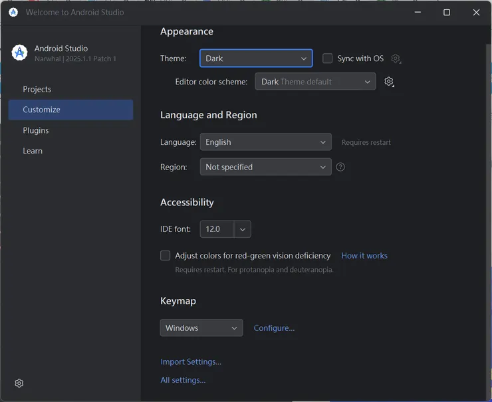Image resolution: width=492 pixels, height=402 pixels.
Task: Open the Theme dropdown showing Dark
Action: 256,58
